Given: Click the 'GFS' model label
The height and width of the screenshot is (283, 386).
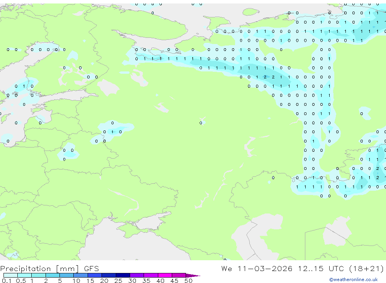Looking at the screenshot, I should click(91, 269).
